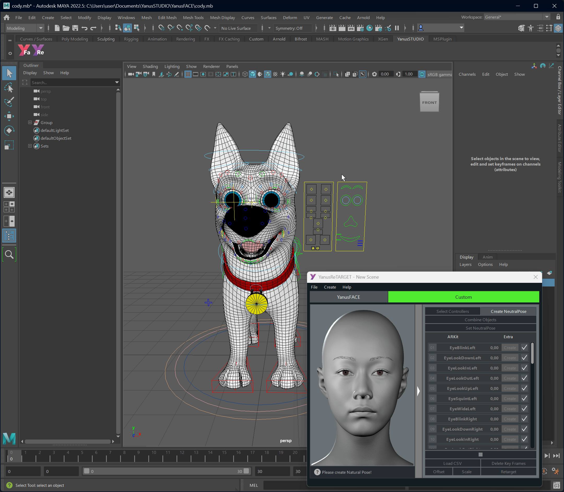Select the Rotate tool in toolbox

(x=9, y=130)
